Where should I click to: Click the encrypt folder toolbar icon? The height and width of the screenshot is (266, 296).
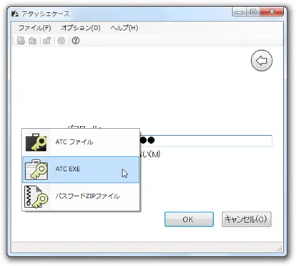coord(33,41)
